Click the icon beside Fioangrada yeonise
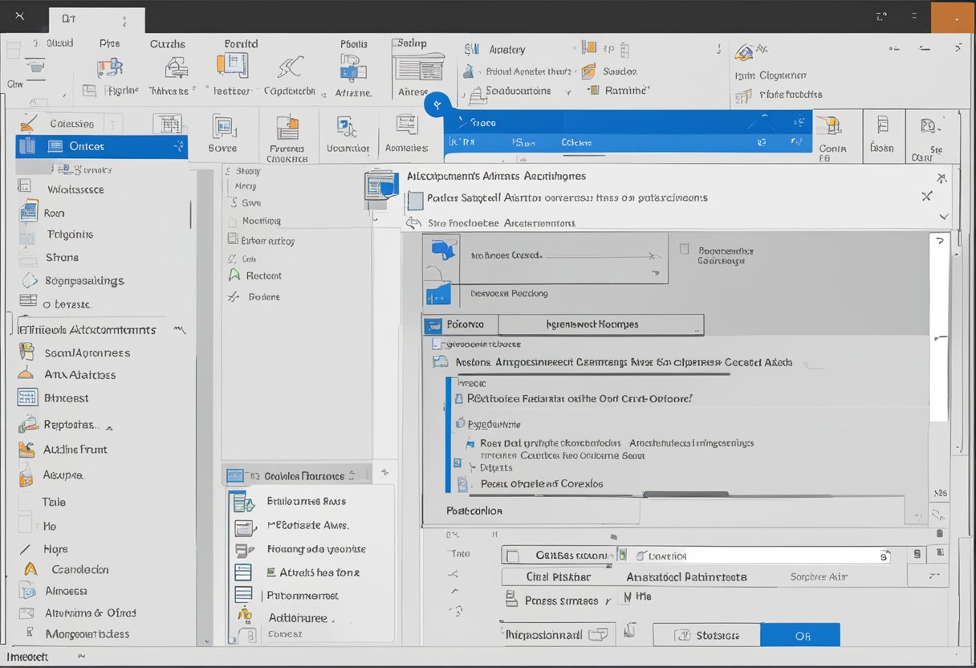Viewport: 976px width, 668px height. point(244,550)
